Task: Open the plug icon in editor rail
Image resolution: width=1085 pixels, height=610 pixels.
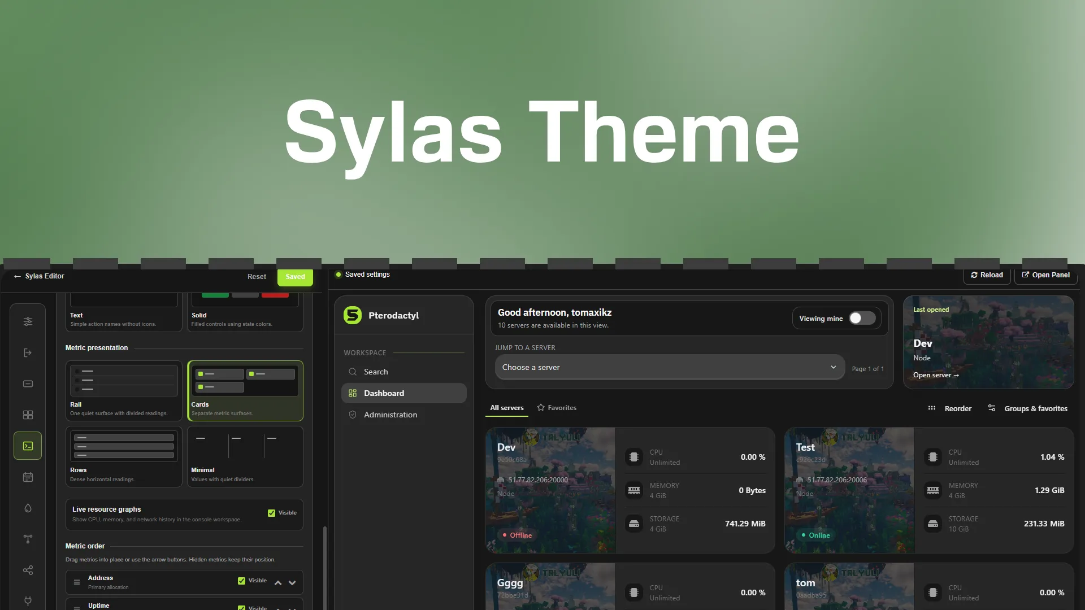Action: [28, 600]
